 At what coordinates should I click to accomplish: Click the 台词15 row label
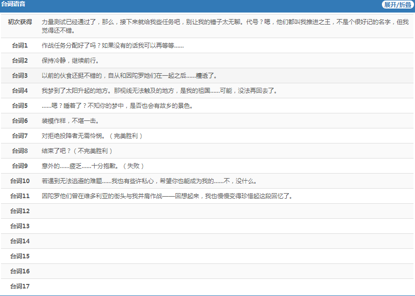coord(20,256)
